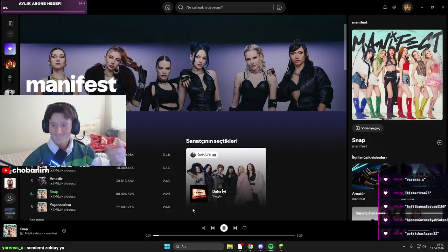
Task: Click the search magnifier icon
Action: (181, 7)
